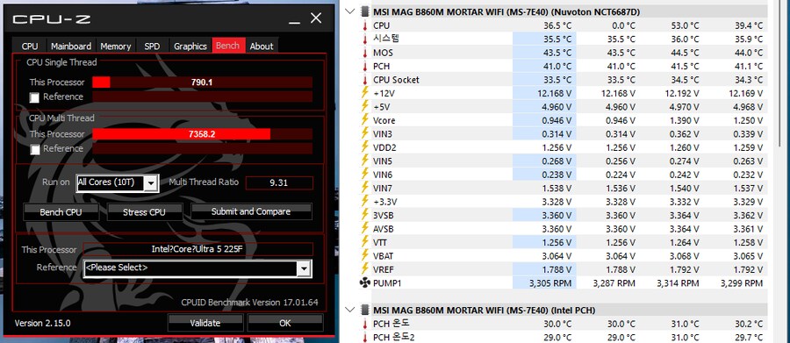Click the Intel Core Ultra 5 225F field
Viewport: 790px width, 343px height.
click(197, 249)
